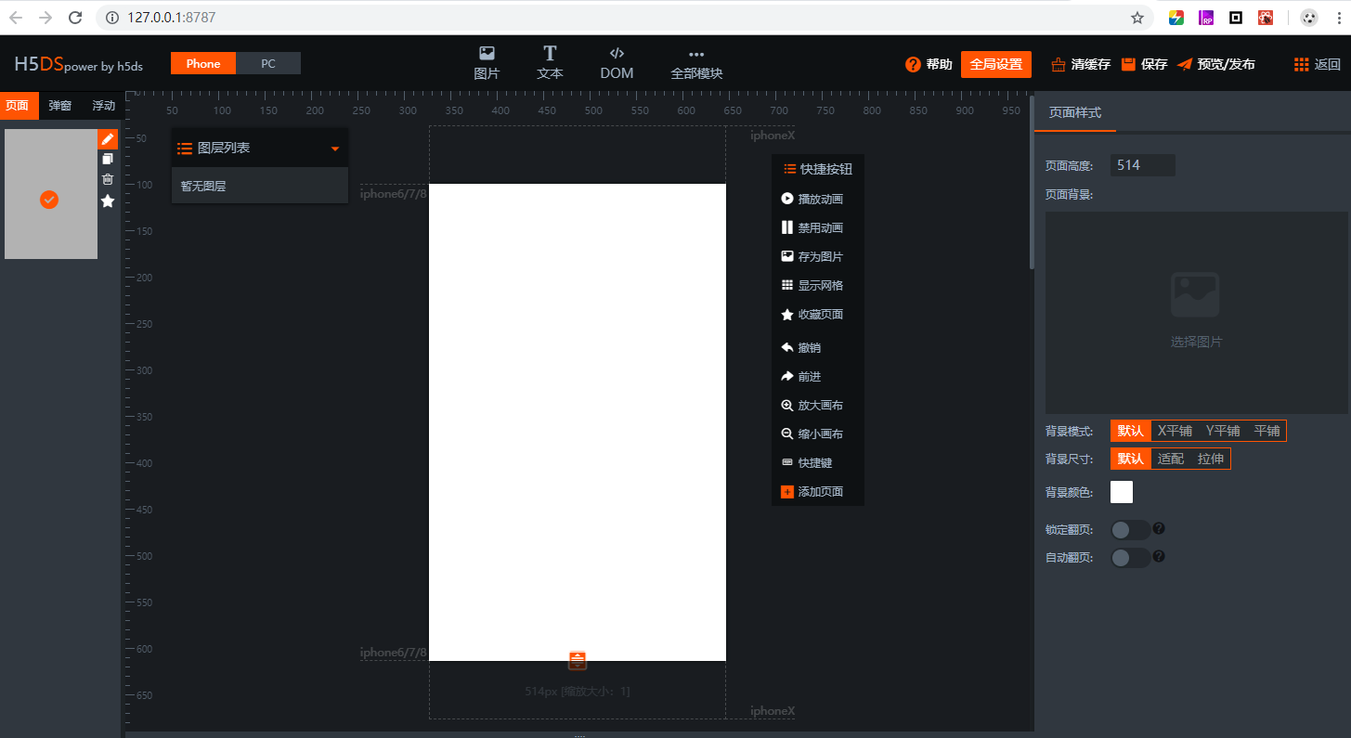Delete page using trash icon
Viewport: 1351px width, 738px height.
coord(108,179)
